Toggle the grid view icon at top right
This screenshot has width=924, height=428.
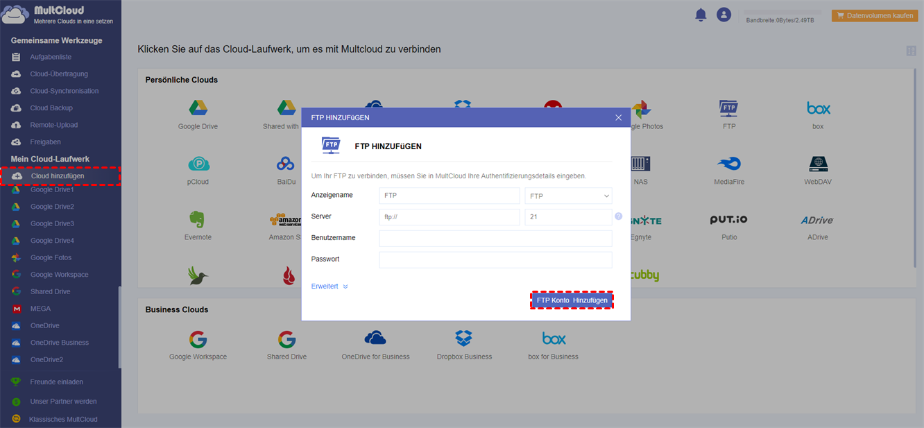click(911, 51)
